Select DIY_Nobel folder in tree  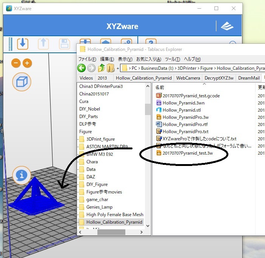[x=89, y=109]
